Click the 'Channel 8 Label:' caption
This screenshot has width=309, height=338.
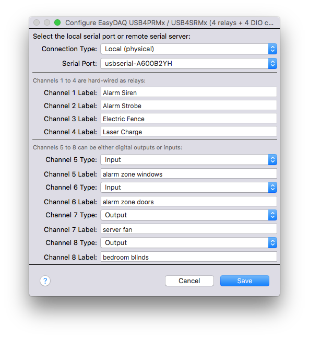(70, 257)
